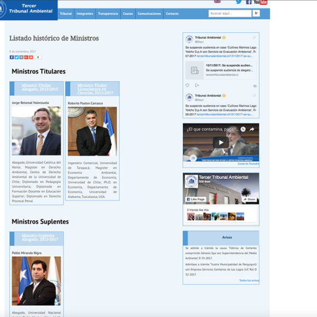Click the Facebook 'Like Page' button

[195, 199]
